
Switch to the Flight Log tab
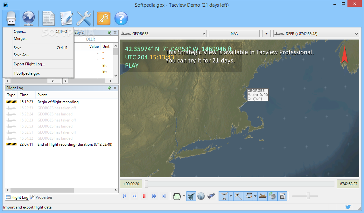(x=17, y=197)
